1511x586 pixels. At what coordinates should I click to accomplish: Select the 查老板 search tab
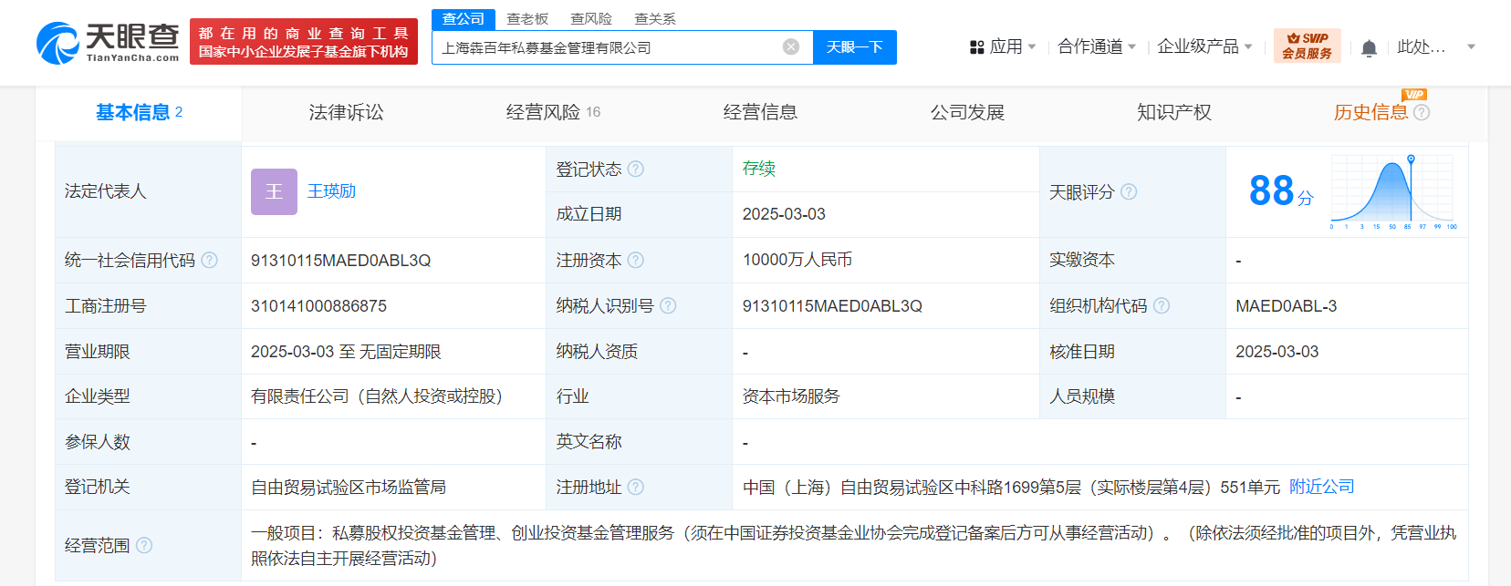pos(527,19)
